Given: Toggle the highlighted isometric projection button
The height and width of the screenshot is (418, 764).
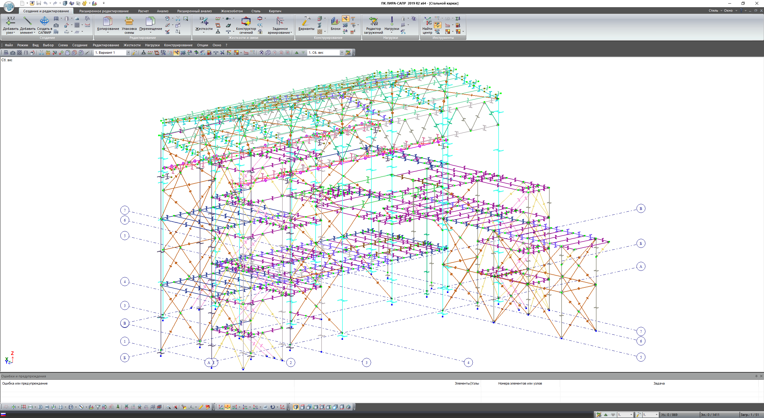Looking at the screenshot, I should point(227,407).
